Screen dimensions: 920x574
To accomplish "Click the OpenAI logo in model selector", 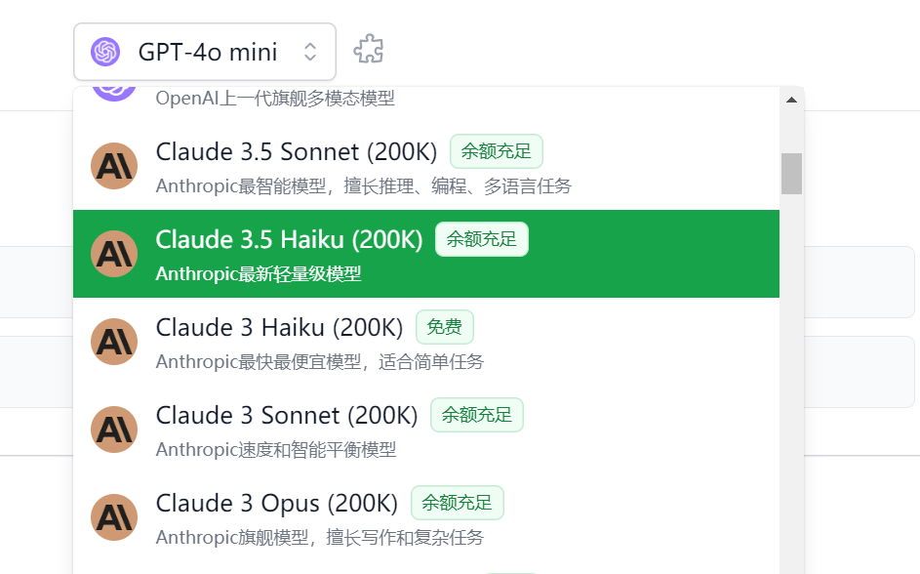I will tap(105, 52).
